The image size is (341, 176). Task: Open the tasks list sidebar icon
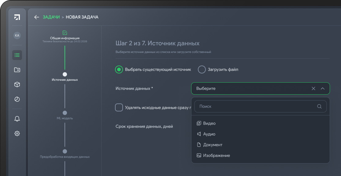point(17,55)
